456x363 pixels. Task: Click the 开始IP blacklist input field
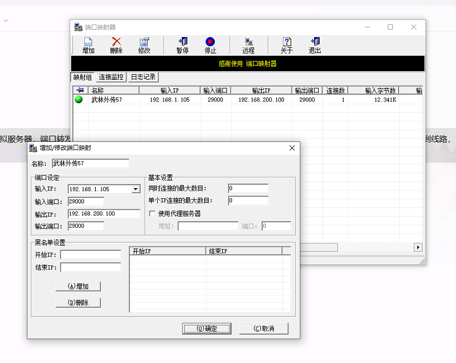[x=91, y=255]
